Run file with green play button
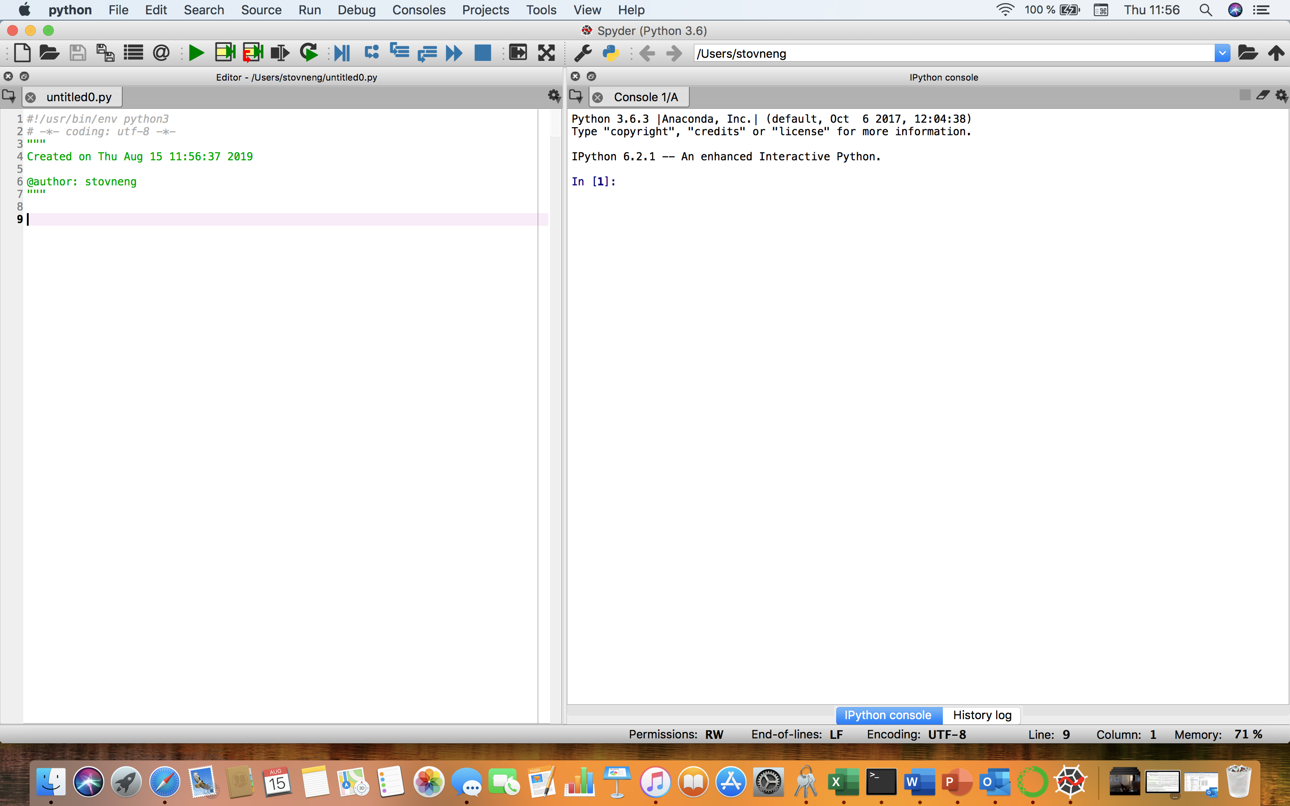The image size is (1290, 806). [x=197, y=53]
